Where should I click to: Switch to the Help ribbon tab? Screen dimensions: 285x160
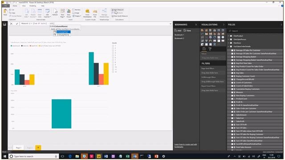click(x=43, y=6)
